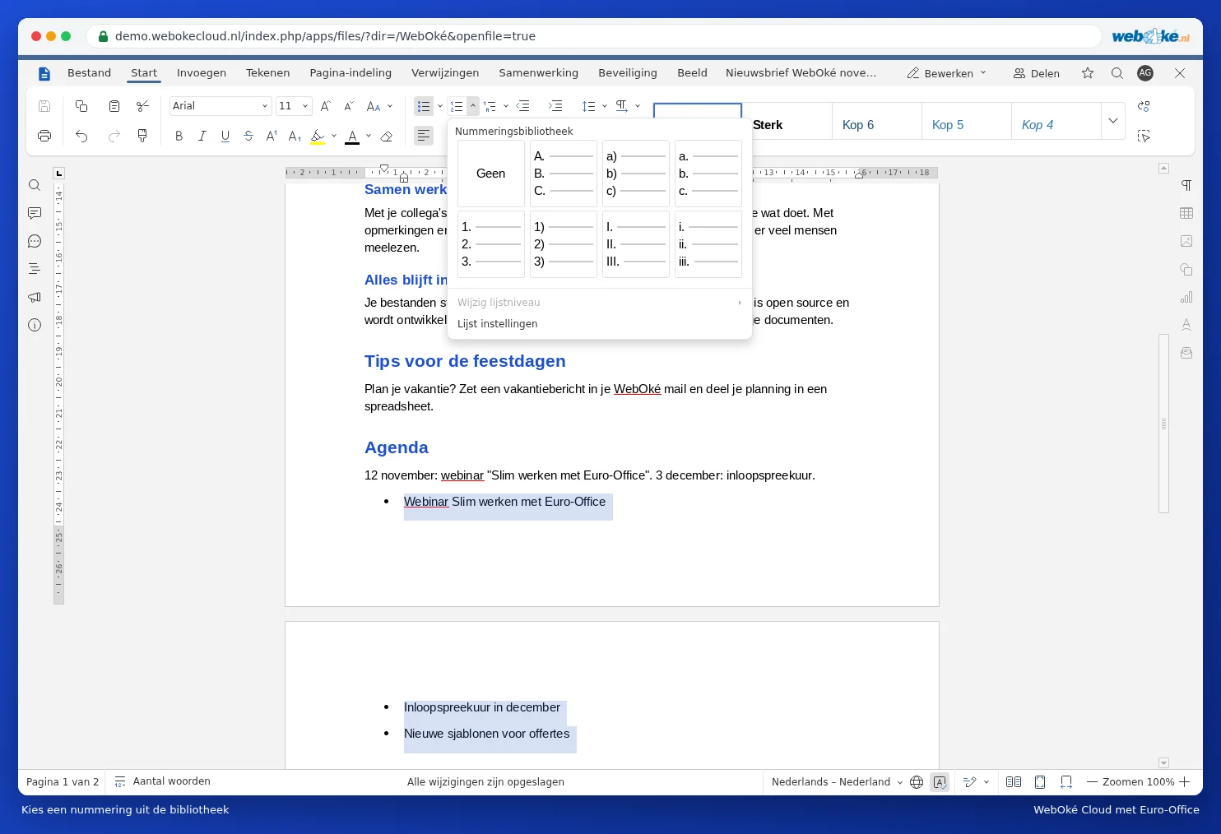The image size is (1221, 834).
Task: Switch to the Pagina-indeling tab
Action: tap(351, 73)
